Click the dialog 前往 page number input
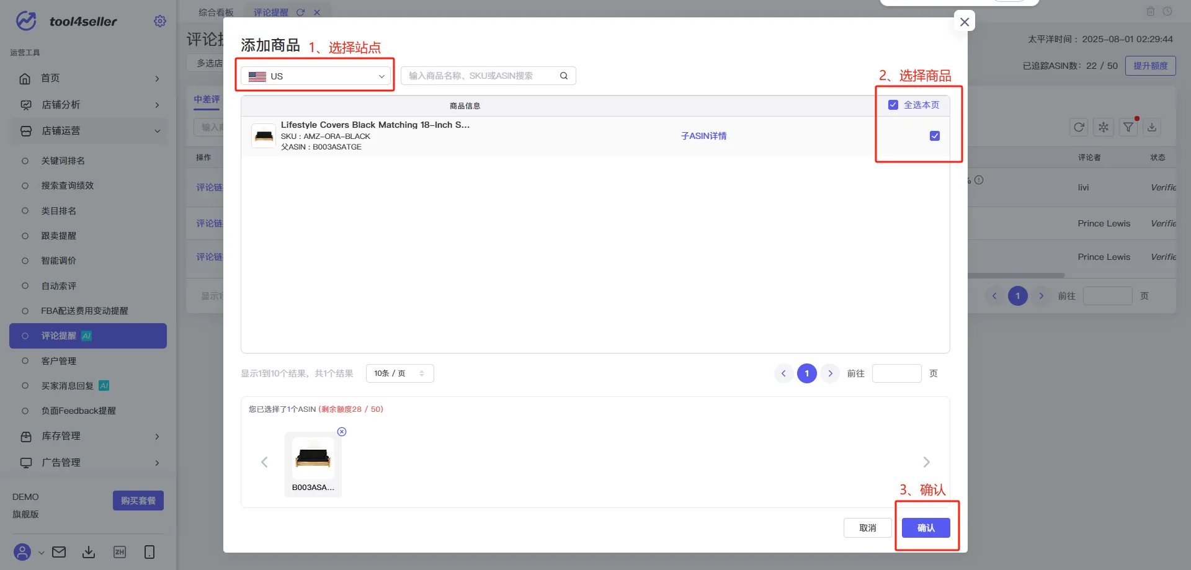 (x=896, y=373)
